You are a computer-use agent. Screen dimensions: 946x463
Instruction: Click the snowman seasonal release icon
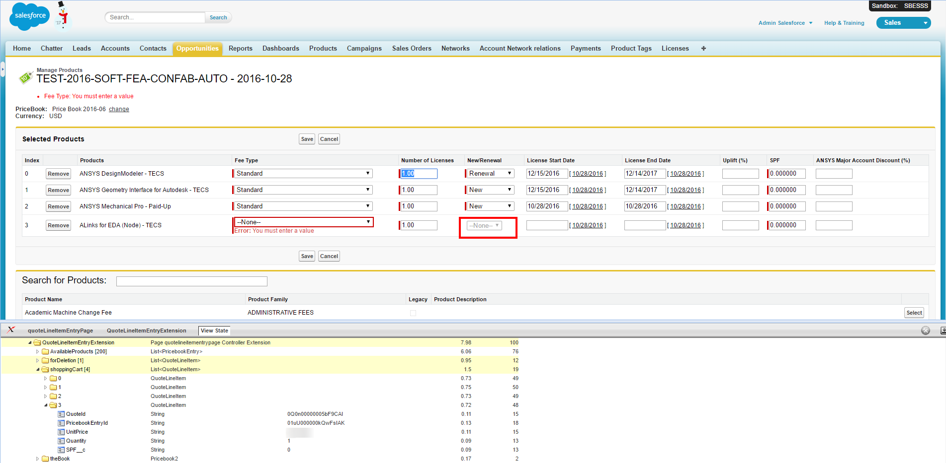click(62, 15)
